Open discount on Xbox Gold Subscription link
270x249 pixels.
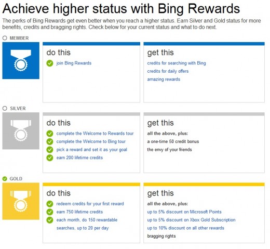coord(191,220)
